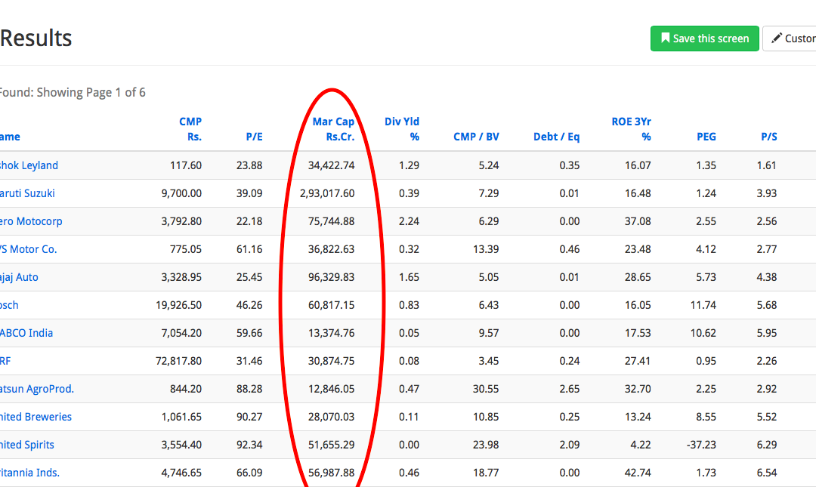Sort by PEG column header
The width and height of the screenshot is (816, 487).
coord(706,137)
